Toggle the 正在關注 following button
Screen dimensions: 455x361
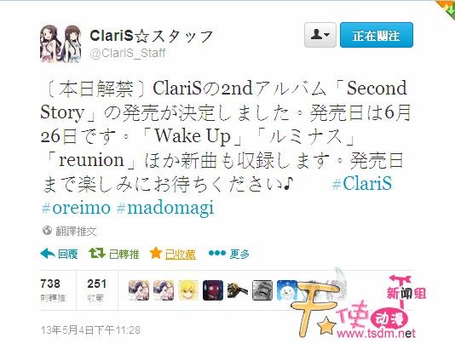click(377, 35)
